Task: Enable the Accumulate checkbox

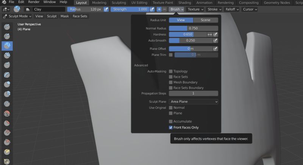Action: tap(171, 122)
